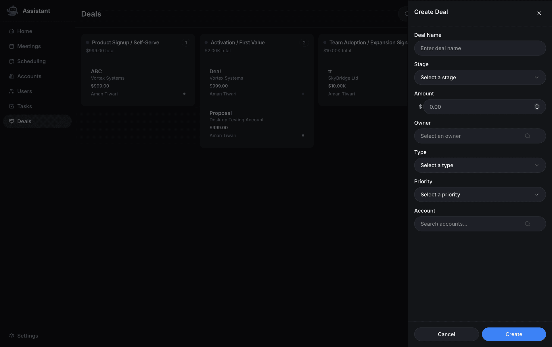Click the Deals sidebar item

tap(37, 121)
